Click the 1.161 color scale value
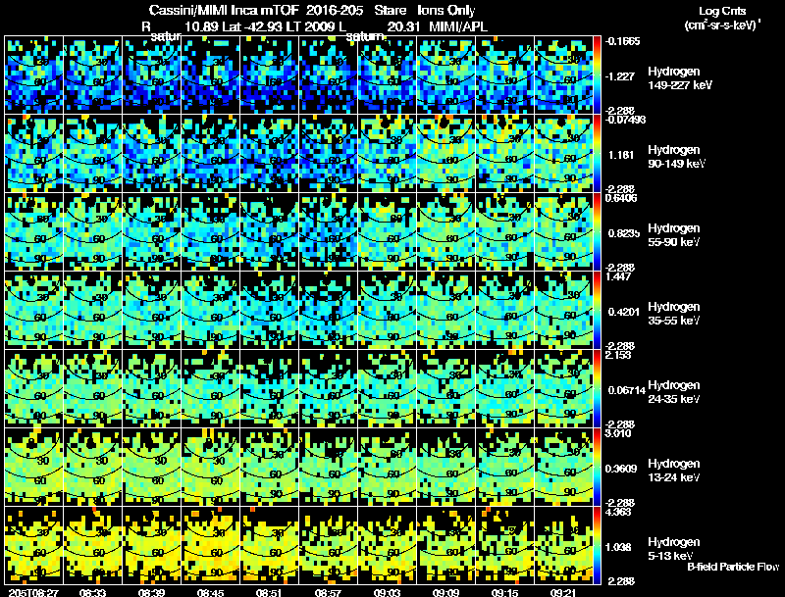785x597 pixels. [621, 155]
